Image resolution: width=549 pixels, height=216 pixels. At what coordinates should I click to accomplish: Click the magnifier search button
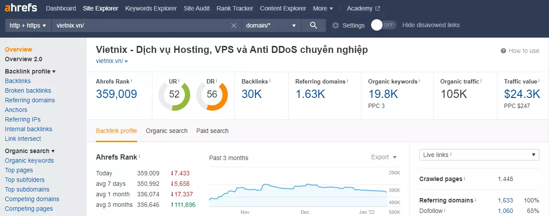[x=313, y=25]
